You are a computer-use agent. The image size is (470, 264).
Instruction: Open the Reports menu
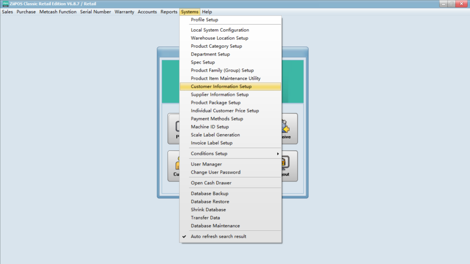tap(169, 12)
